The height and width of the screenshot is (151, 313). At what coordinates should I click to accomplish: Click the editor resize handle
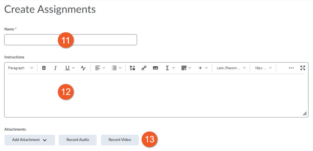(305, 114)
